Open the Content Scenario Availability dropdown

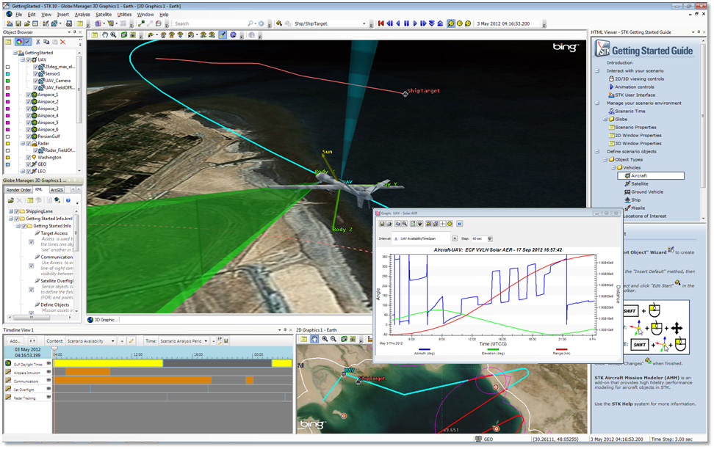pos(113,340)
